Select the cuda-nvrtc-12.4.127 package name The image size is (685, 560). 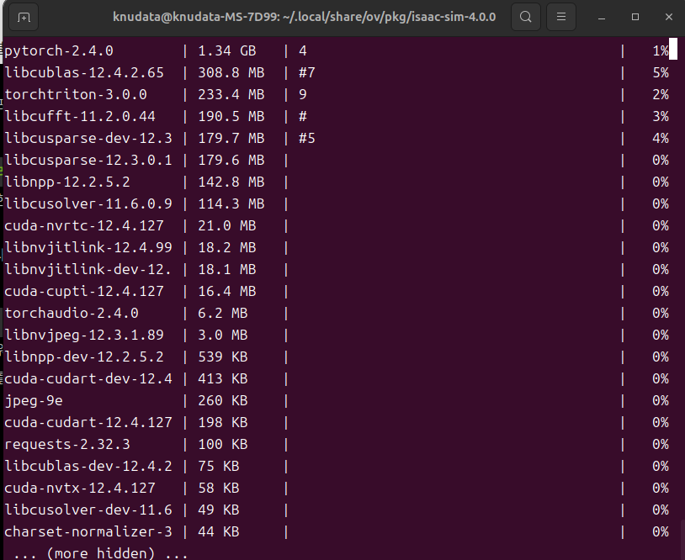coord(84,225)
